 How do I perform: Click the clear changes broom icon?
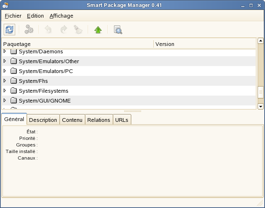coord(78,30)
